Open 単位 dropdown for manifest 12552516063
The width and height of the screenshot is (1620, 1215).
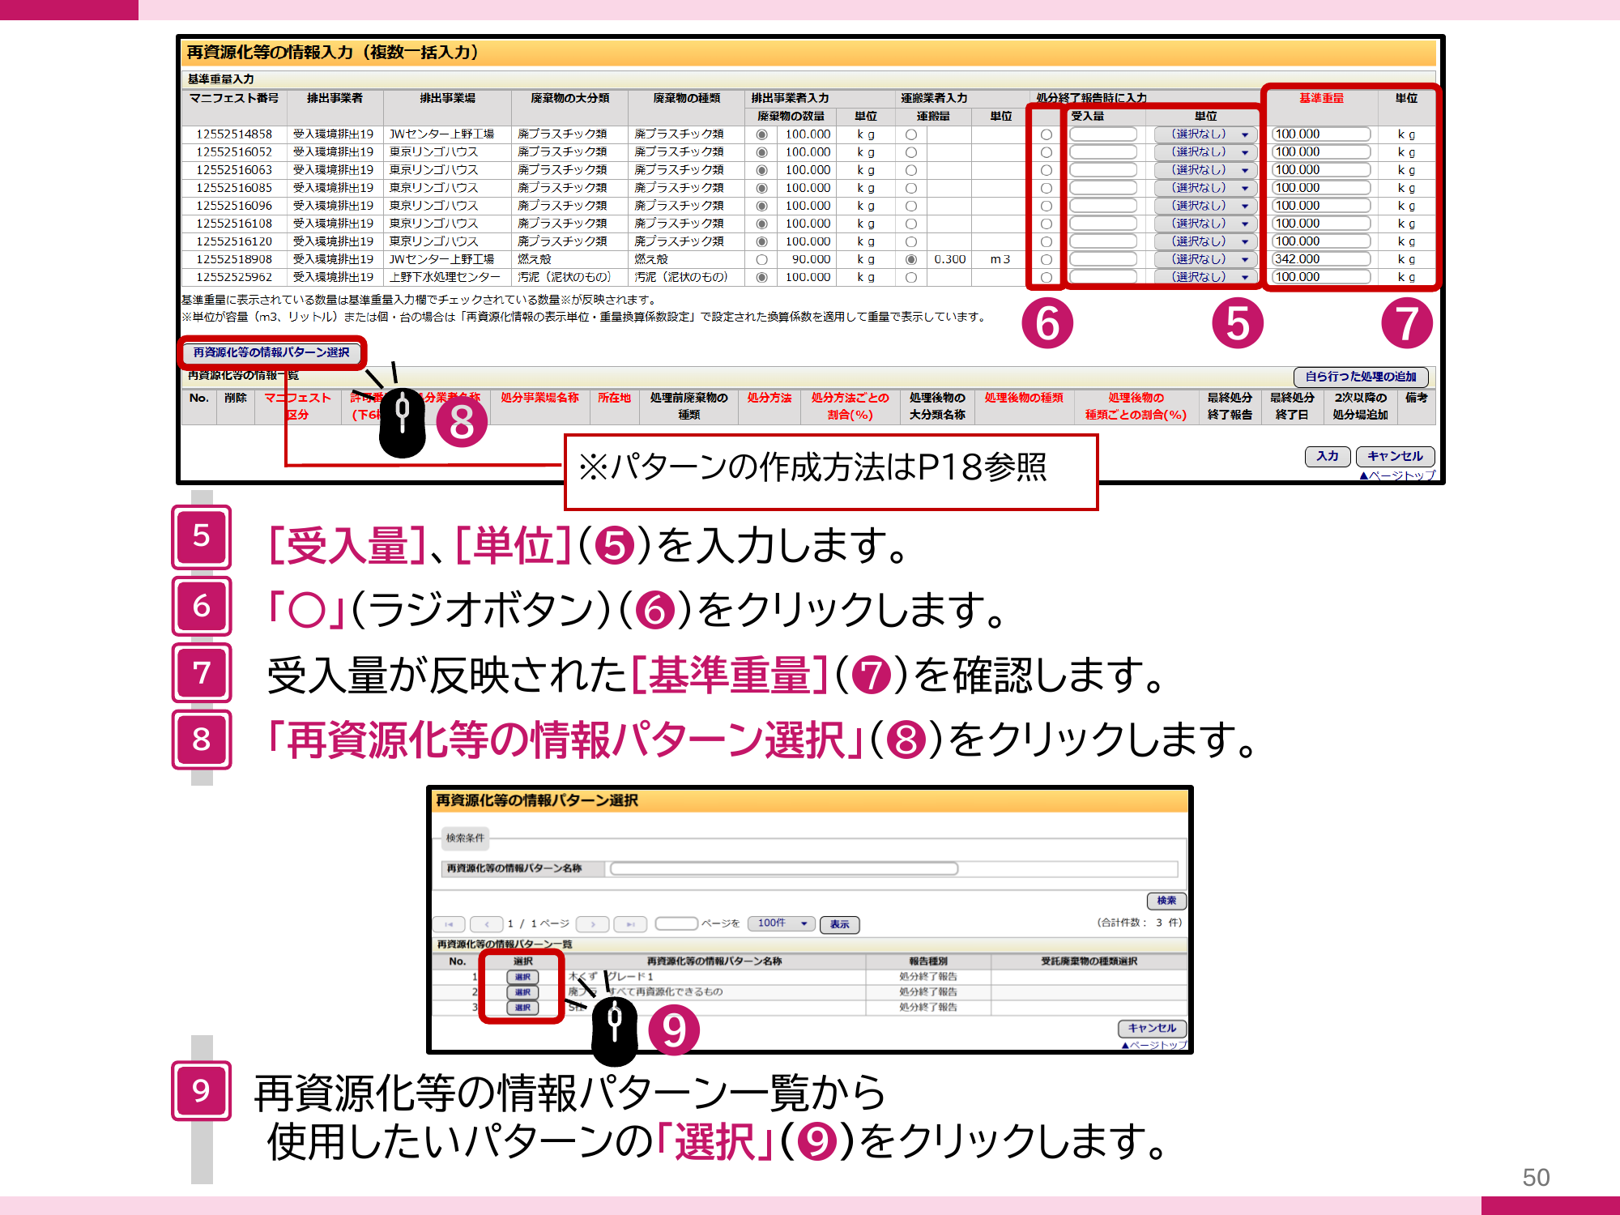coord(1205,170)
